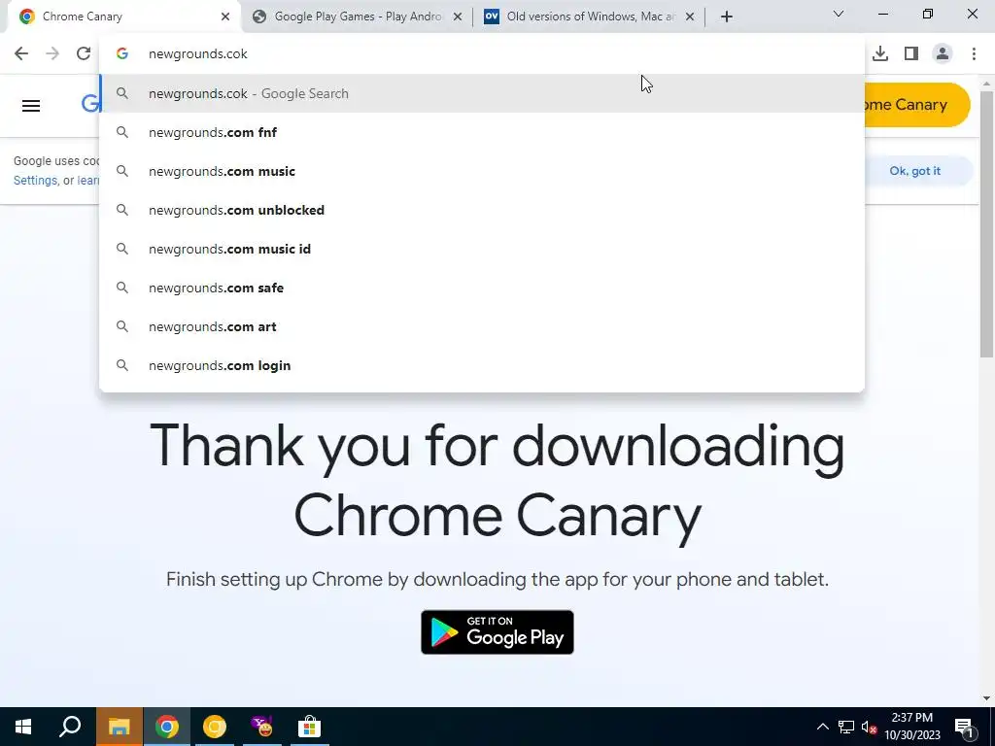
Task: Open Windows taskbar search
Action: tap(70, 727)
